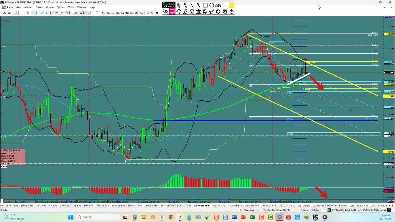Viewport: 395px width, 222px height.
Task: Select the highlighter marker tool
Action: pyautogui.click(x=185, y=5)
